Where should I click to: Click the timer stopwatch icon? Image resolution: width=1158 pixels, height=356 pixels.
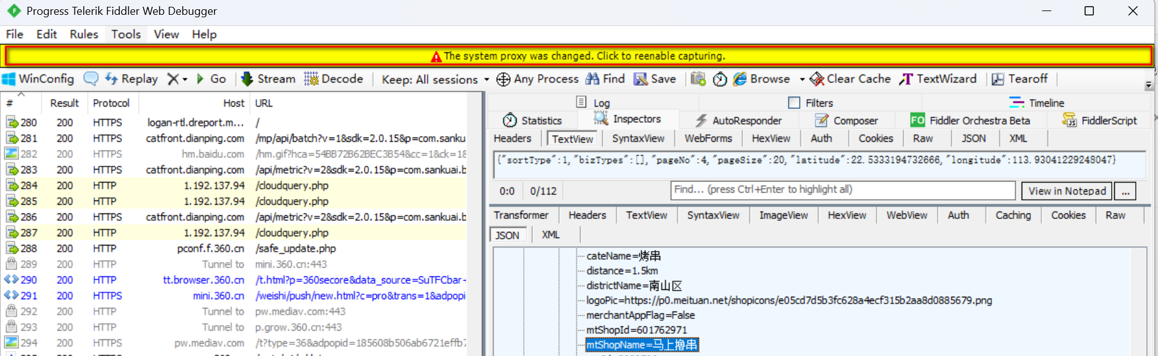click(720, 79)
